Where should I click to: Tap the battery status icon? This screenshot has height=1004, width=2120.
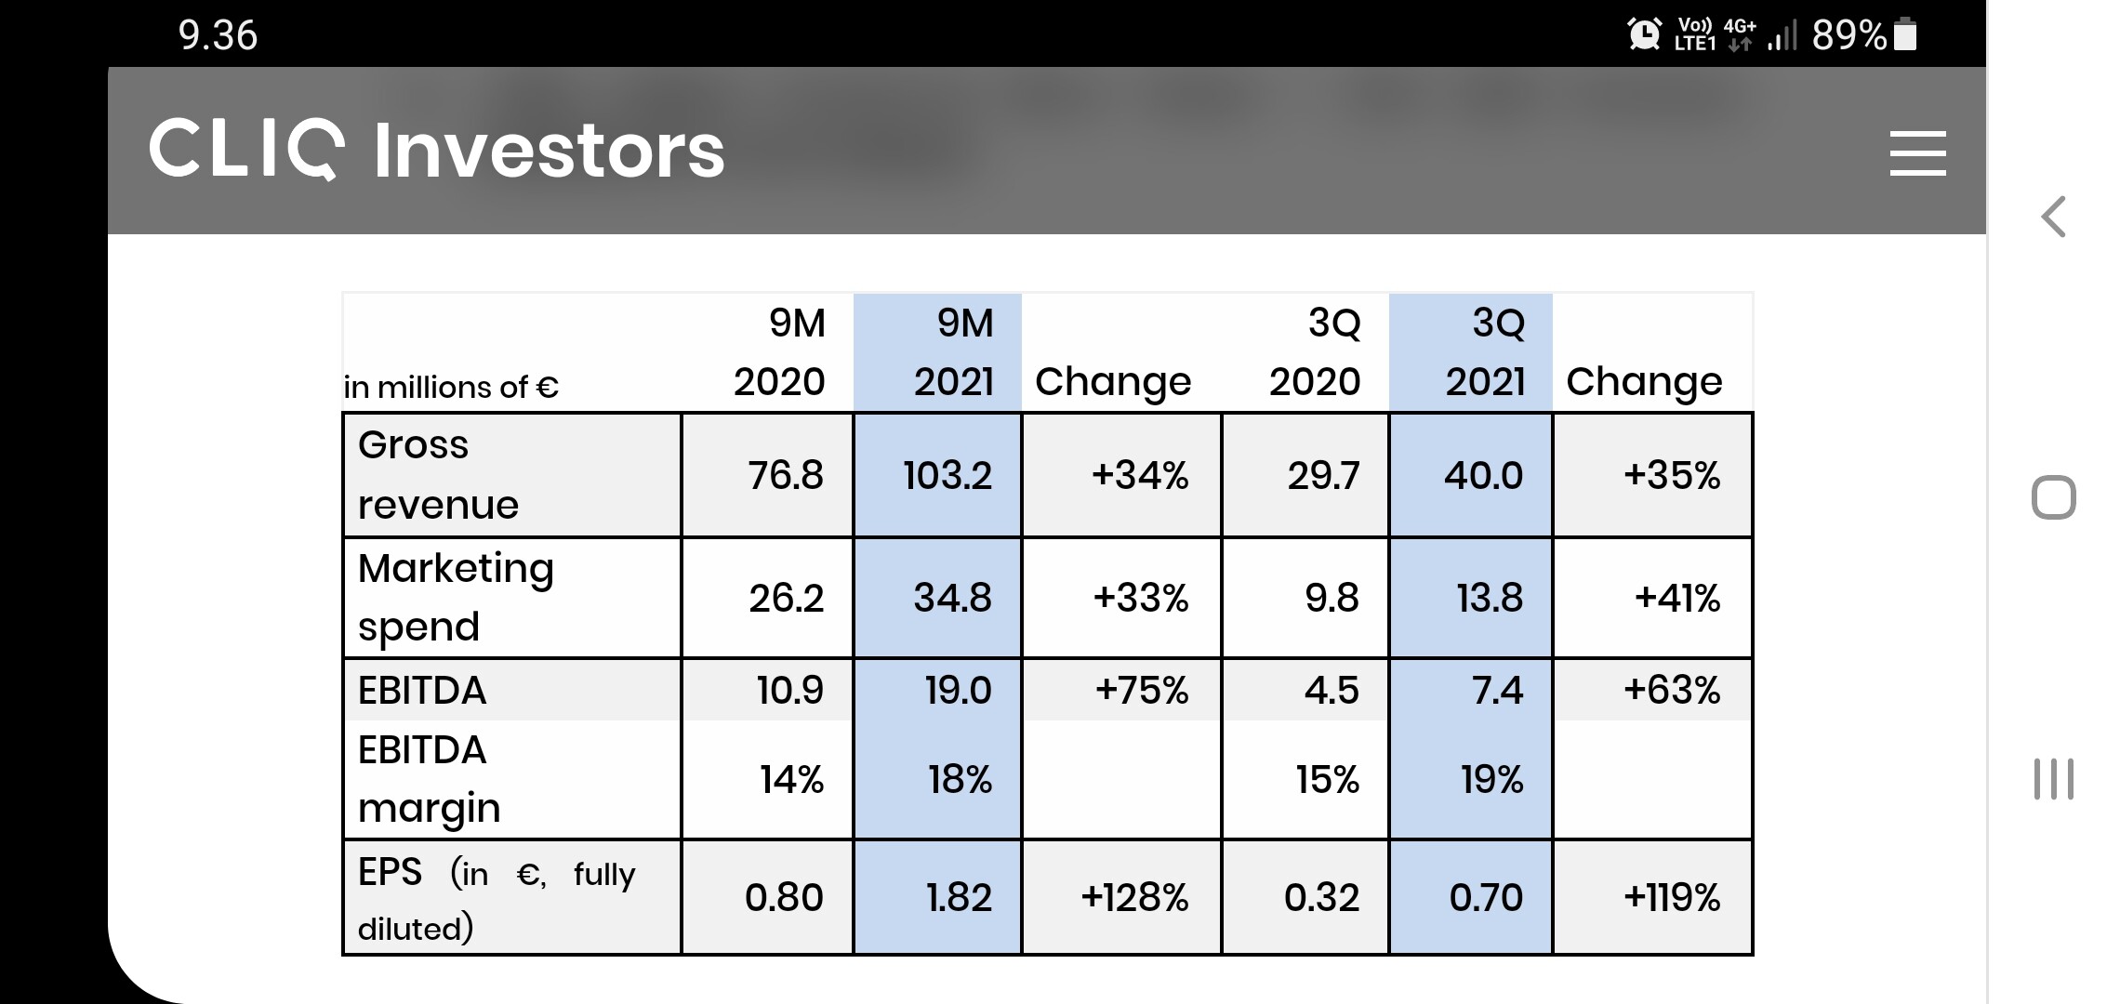(x=1905, y=35)
